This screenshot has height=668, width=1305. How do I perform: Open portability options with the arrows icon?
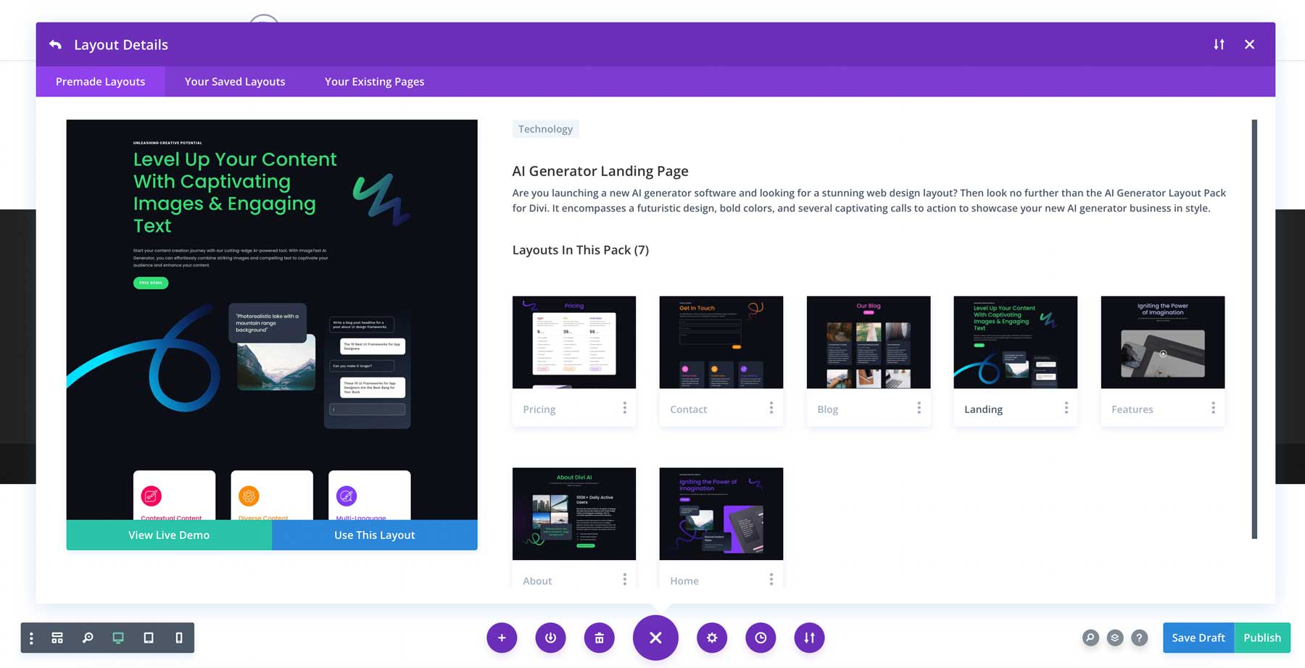pos(809,638)
